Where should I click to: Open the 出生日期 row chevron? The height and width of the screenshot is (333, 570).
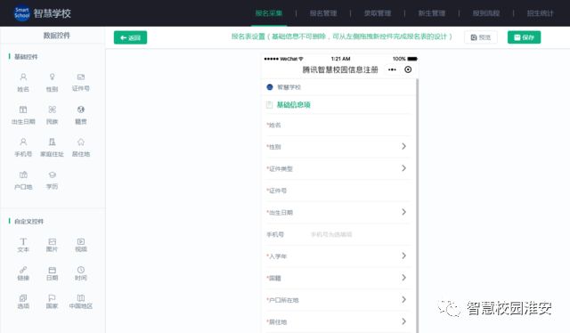pos(403,212)
